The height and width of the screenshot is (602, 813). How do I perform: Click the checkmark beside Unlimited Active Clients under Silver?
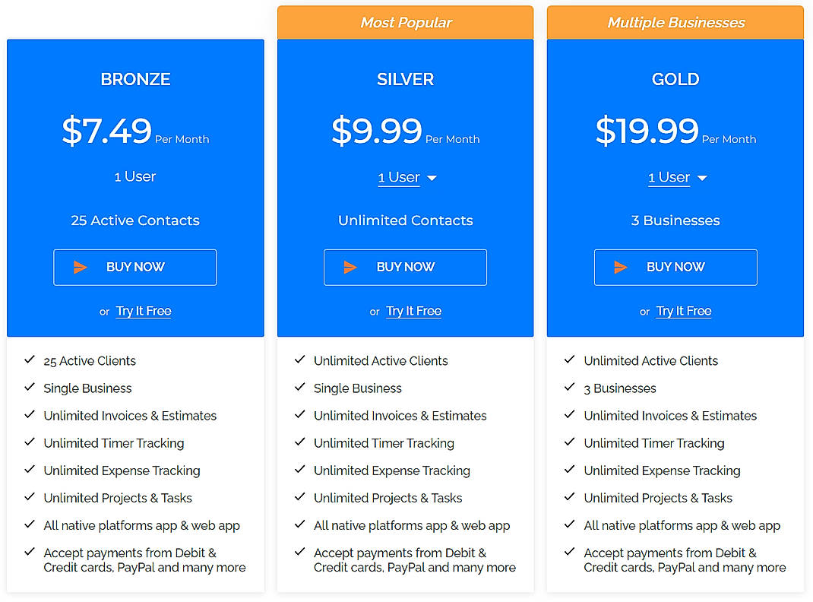(299, 359)
